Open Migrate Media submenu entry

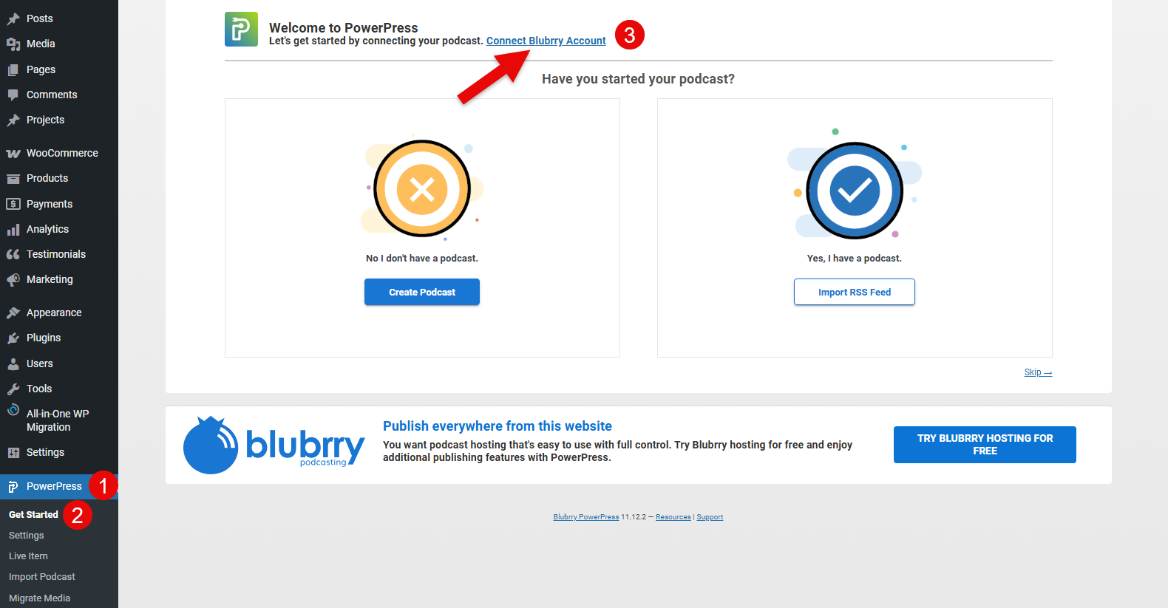[x=39, y=598]
